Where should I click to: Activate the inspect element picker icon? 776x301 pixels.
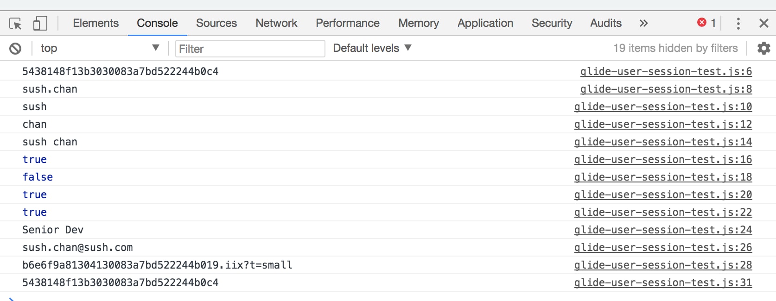(x=15, y=23)
